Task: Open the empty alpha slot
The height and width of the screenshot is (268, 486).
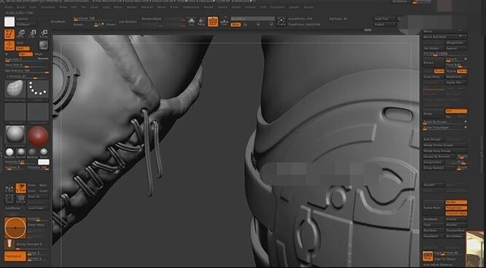Action: pos(15,112)
